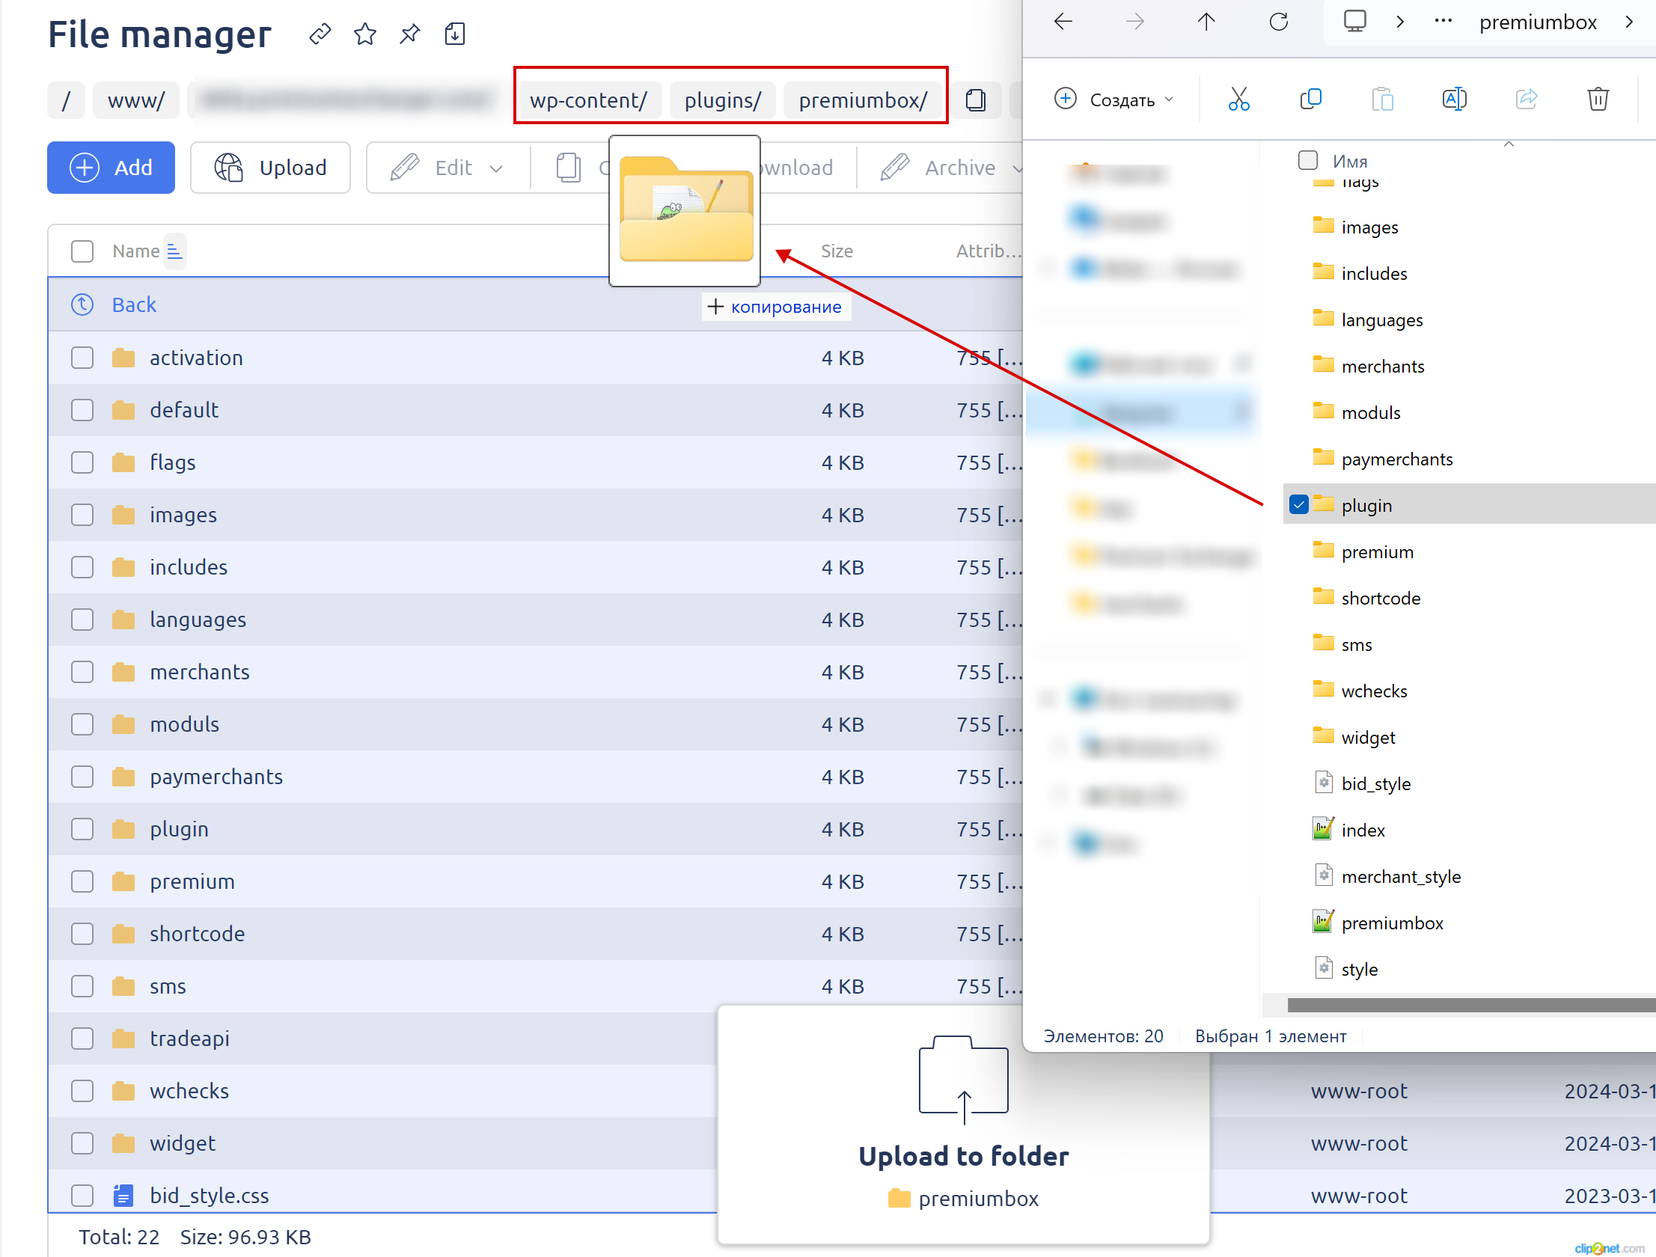Click the refresh icon in Explorer navigation
The width and height of the screenshot is (1656, 1257).
[x=1279, y=22]
